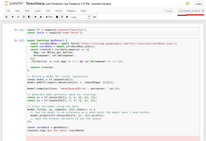The image size is (206, 141).
Task: Click the console.log line
Action: 56,130
